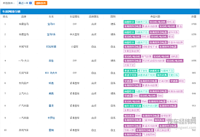Select 长城汽车 brand cell
Viewport: 200px width, 137px height.
24,47
